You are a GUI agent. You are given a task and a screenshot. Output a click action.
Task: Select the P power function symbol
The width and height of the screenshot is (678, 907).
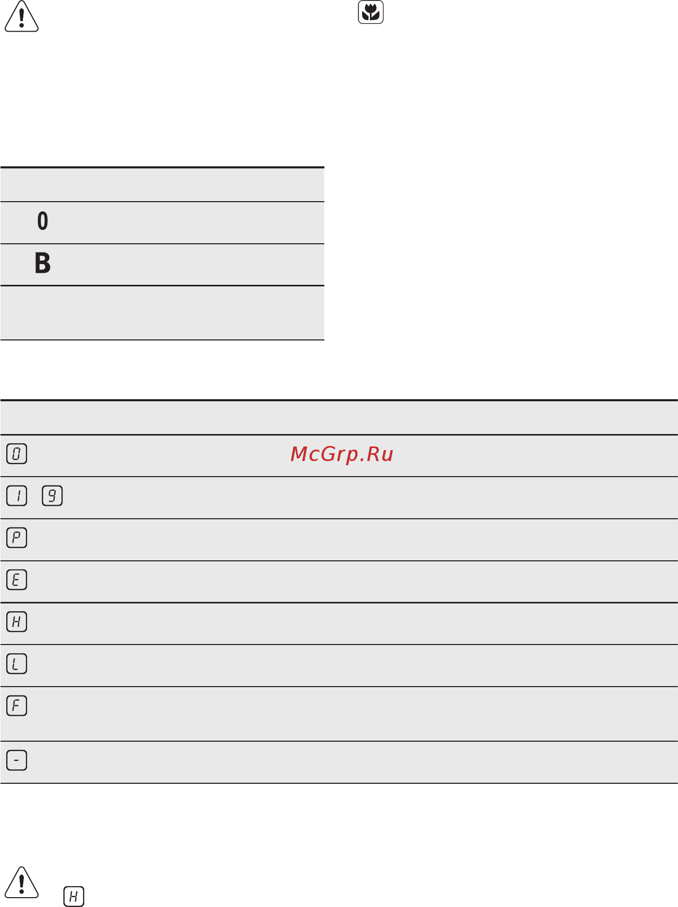point(17,538)
